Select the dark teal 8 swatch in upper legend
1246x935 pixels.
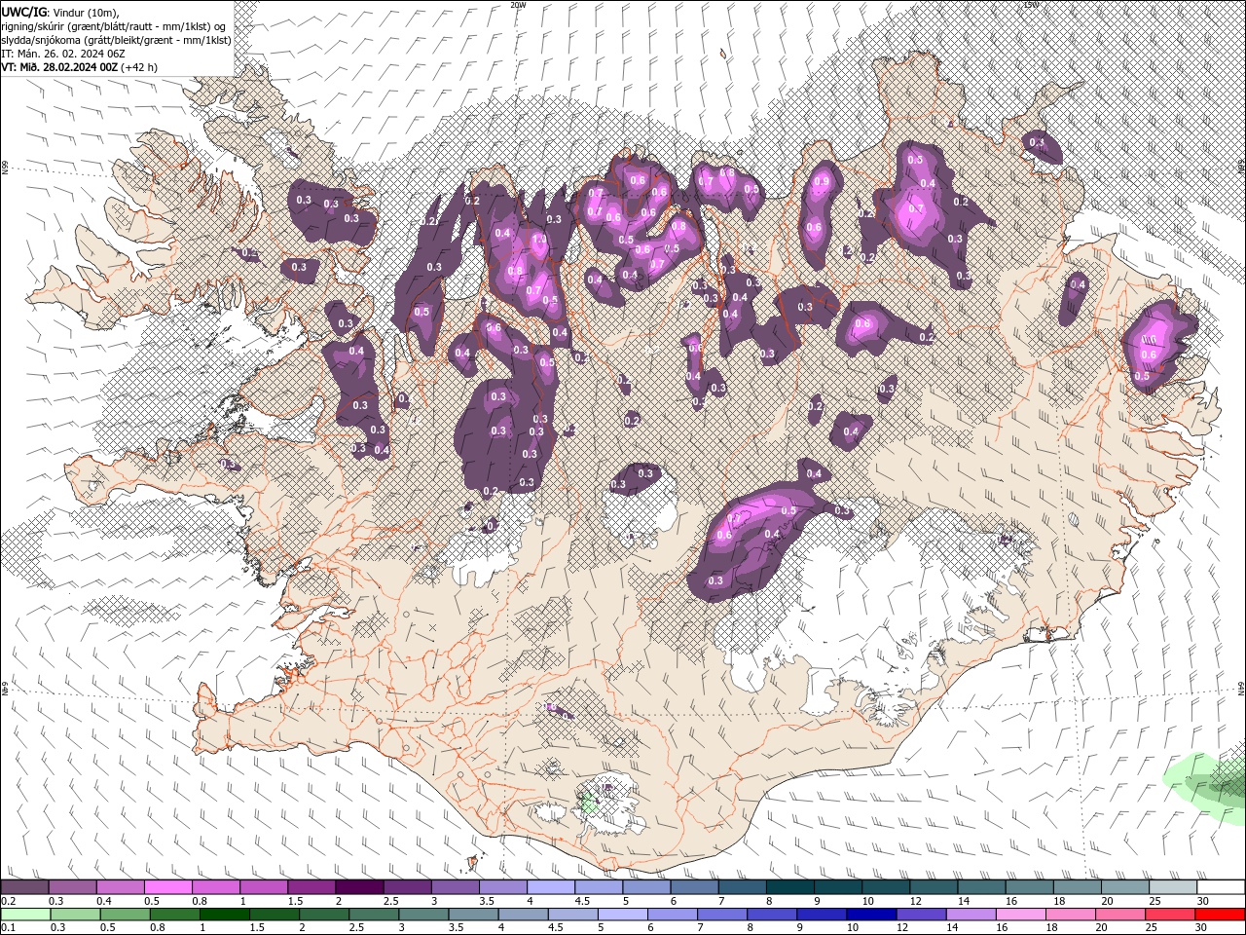789,887
